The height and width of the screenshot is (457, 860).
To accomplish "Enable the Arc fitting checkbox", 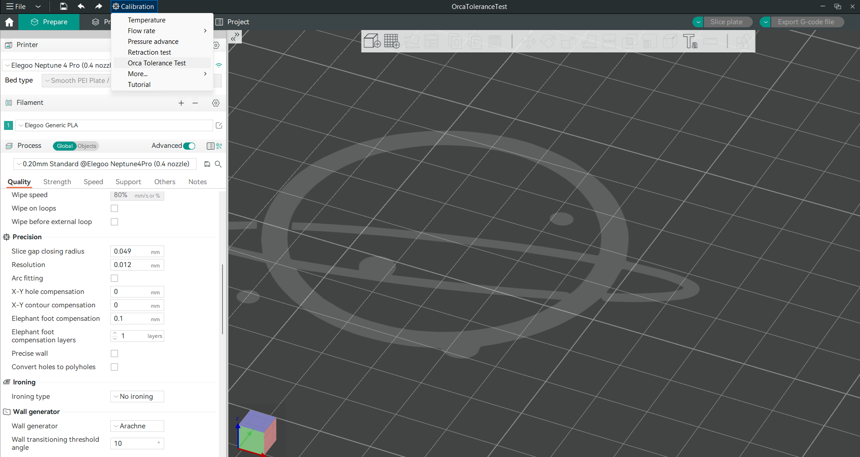I will pos(114,278).
